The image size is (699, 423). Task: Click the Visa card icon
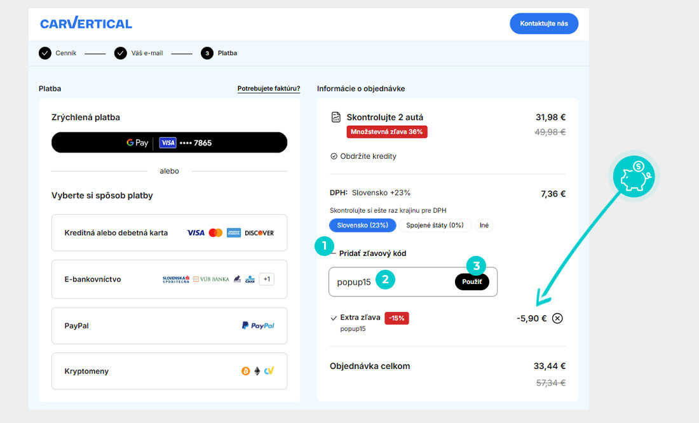click(x=196, y=232)
